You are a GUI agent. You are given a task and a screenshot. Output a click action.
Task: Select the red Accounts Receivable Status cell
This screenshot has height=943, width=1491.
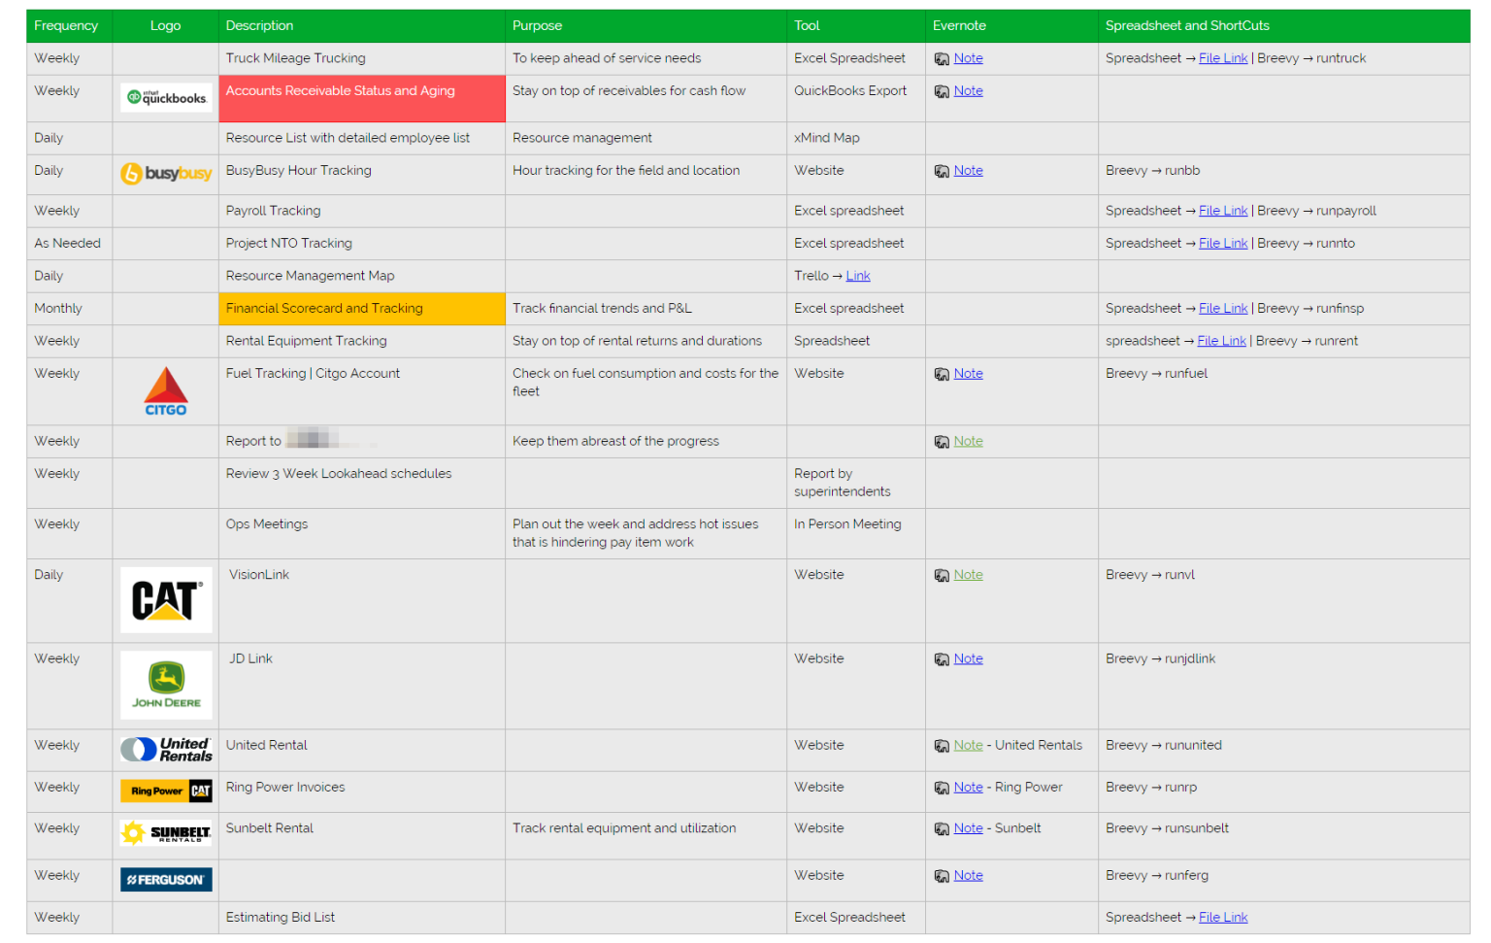[x=361, y=99]
